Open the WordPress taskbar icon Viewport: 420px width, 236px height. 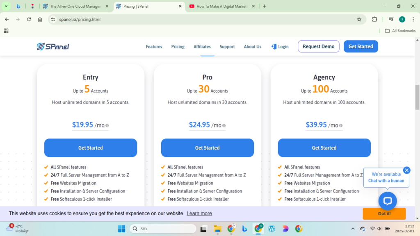272,229
